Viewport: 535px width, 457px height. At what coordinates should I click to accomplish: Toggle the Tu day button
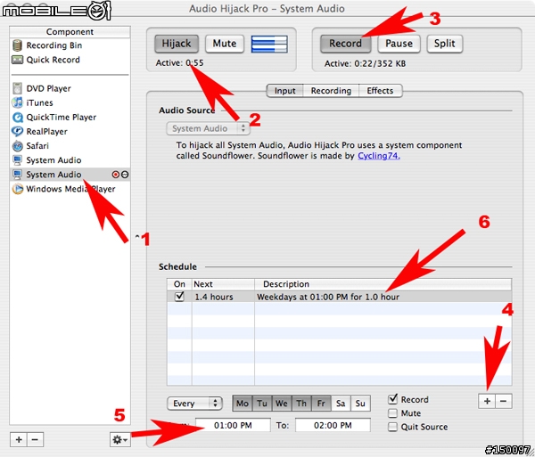pos(261,404)
